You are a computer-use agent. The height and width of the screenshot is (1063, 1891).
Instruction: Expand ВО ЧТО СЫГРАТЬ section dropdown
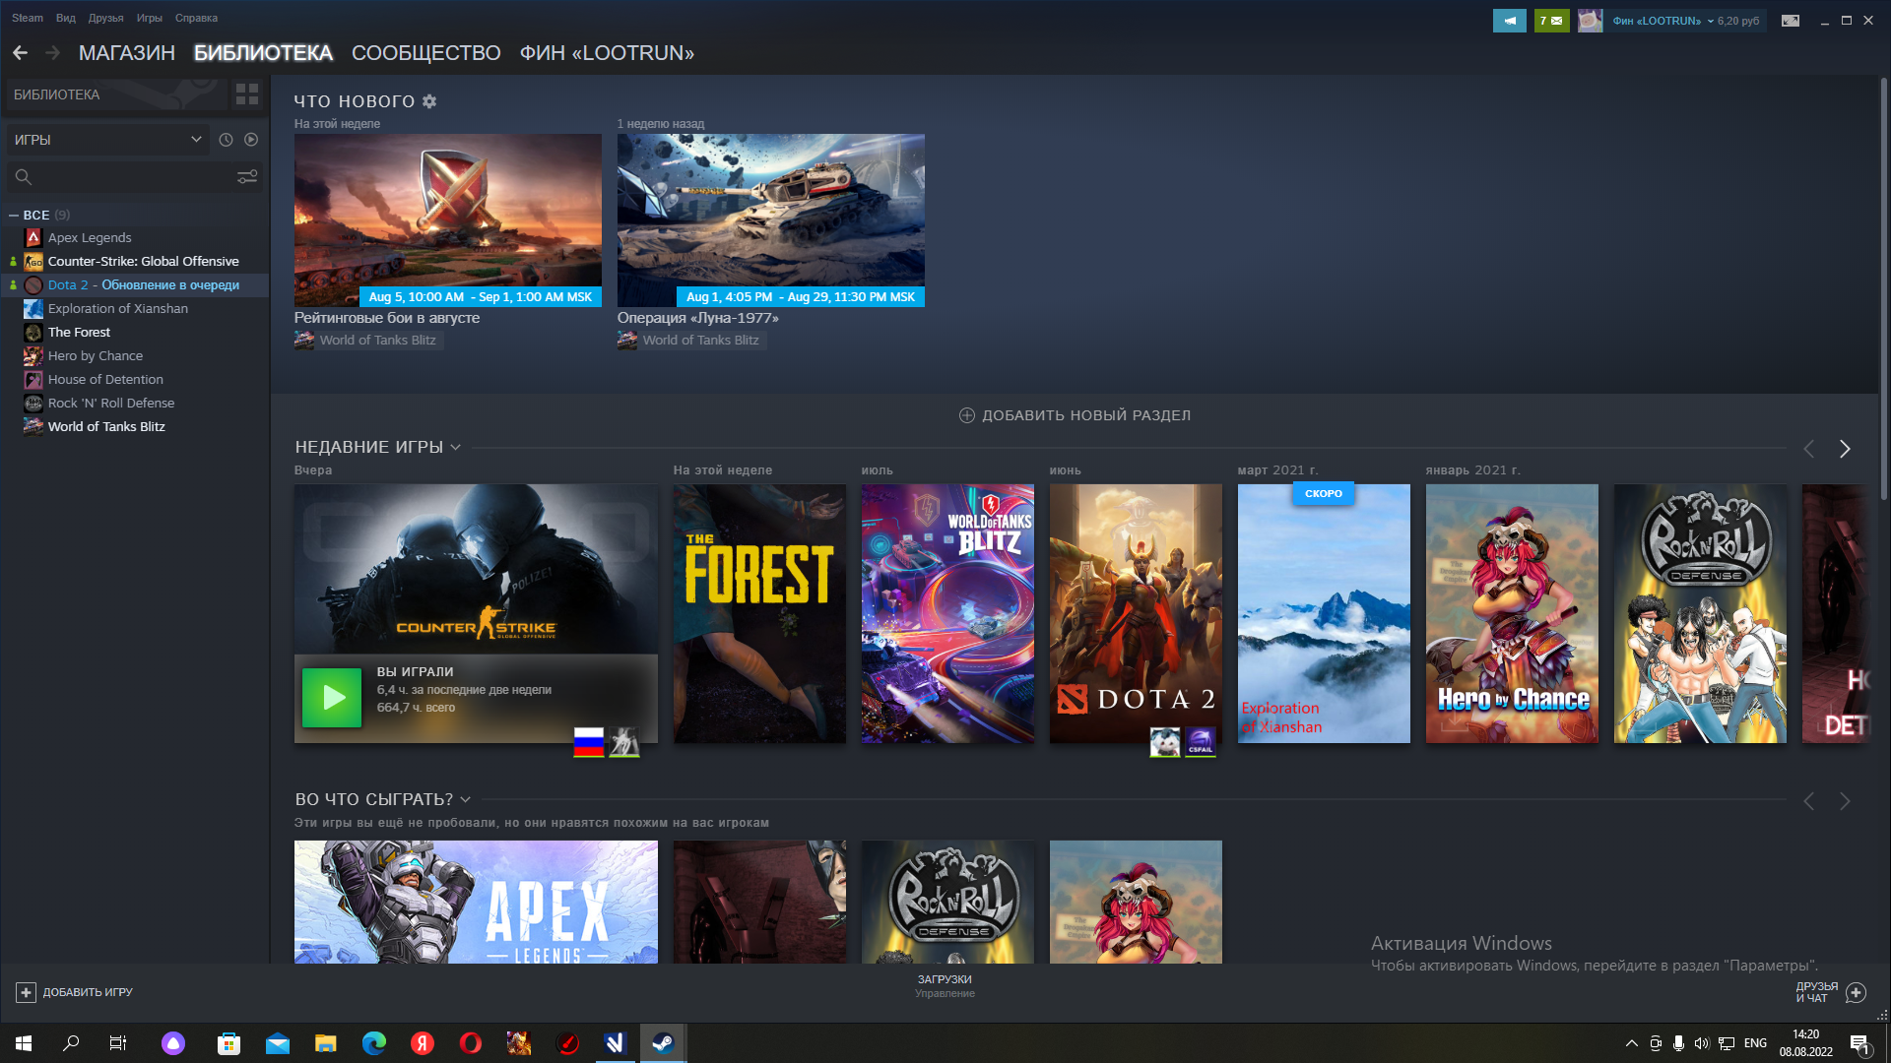[465, 799]
